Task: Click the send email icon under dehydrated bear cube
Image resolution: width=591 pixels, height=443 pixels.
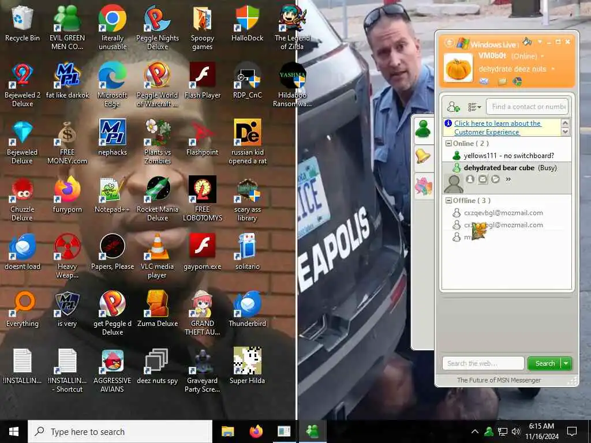Action: coord(483,179)
